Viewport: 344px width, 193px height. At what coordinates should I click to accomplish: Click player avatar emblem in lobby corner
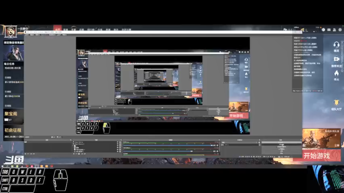[x=10, y=32]
